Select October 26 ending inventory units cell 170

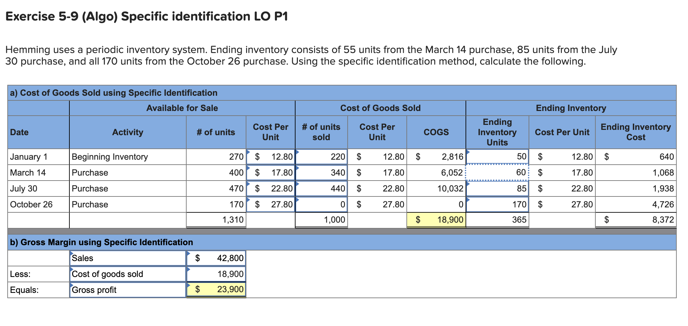(x=497, y=204)
